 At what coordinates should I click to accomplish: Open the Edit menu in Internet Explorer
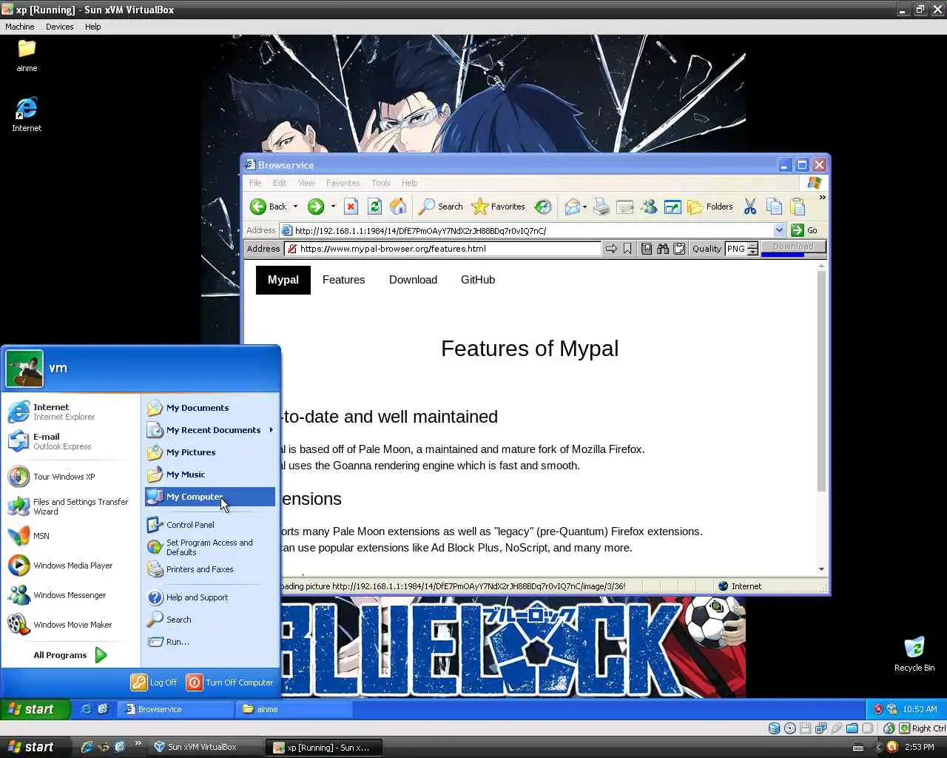click(279, 183)
